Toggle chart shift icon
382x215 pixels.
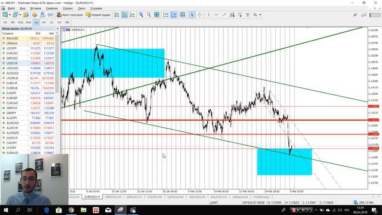coord(174,15)
